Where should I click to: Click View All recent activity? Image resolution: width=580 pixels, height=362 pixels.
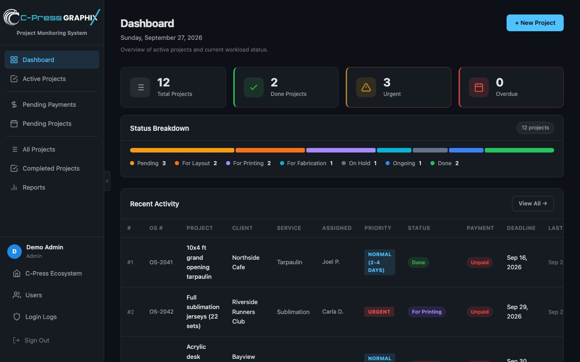point(533,204)
